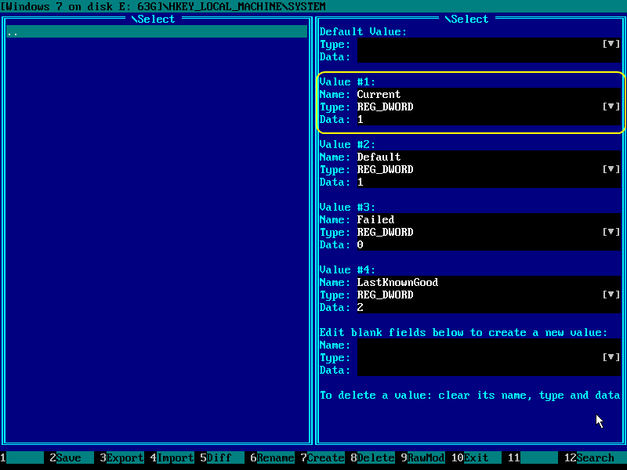Click the 4 Import function key
This screenshot has height=470, width=627.
pyautogui.click(x=172, y=457)
